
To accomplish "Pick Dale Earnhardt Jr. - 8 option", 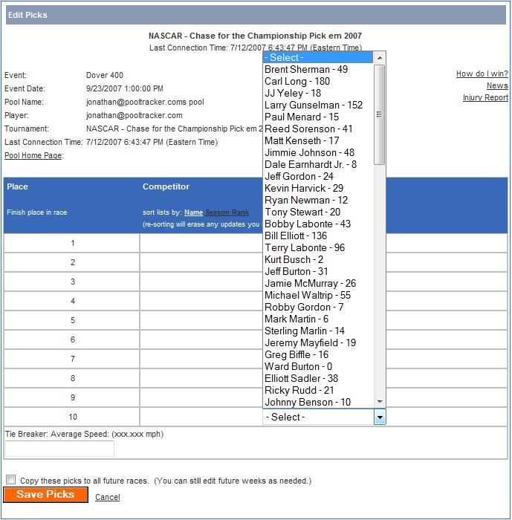I will (x=318, y=164).
